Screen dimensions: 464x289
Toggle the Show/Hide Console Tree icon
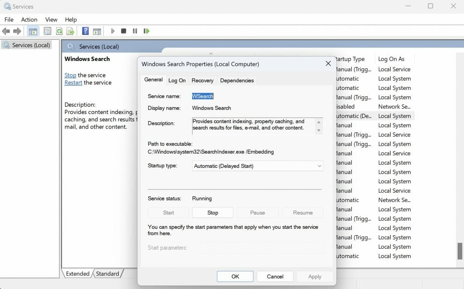[x=32, y=31]
